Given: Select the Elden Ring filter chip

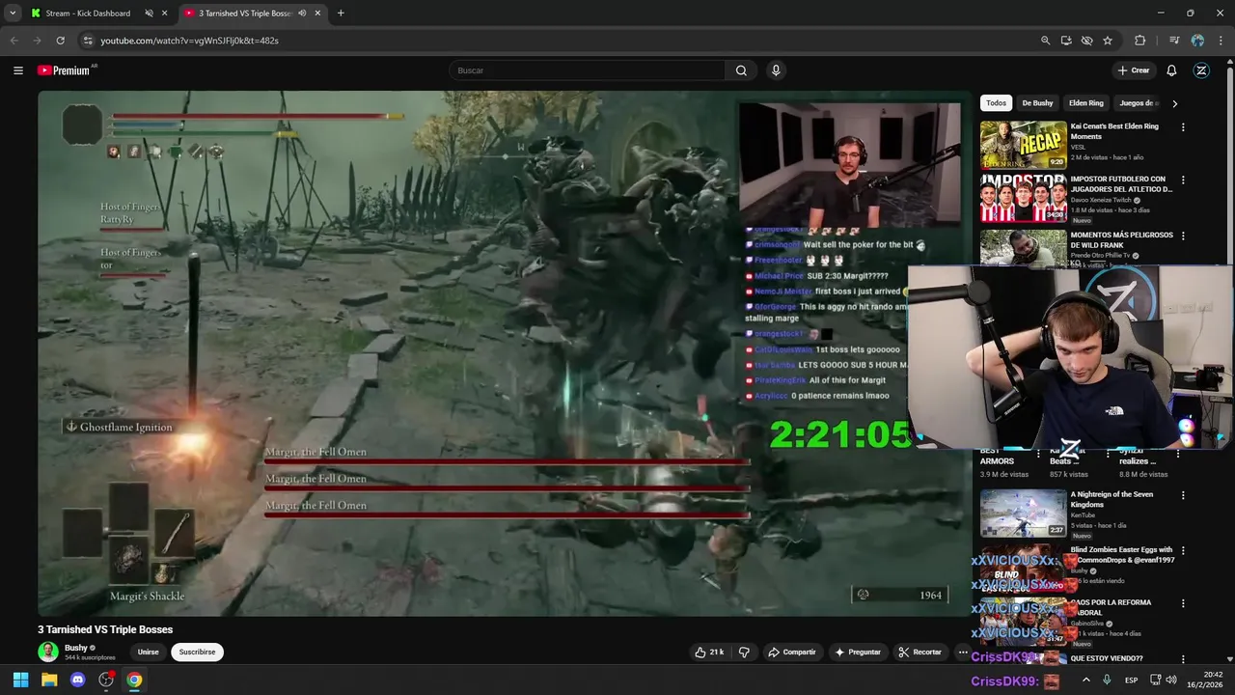Looking at the screenshot, I should [x=1086, y=103].
